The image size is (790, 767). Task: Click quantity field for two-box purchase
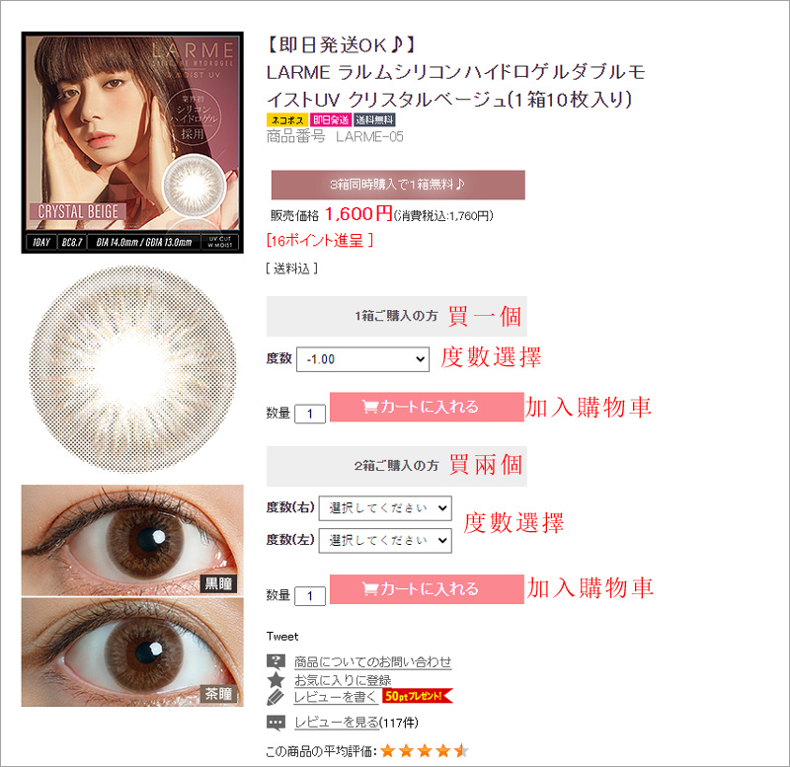310,596
